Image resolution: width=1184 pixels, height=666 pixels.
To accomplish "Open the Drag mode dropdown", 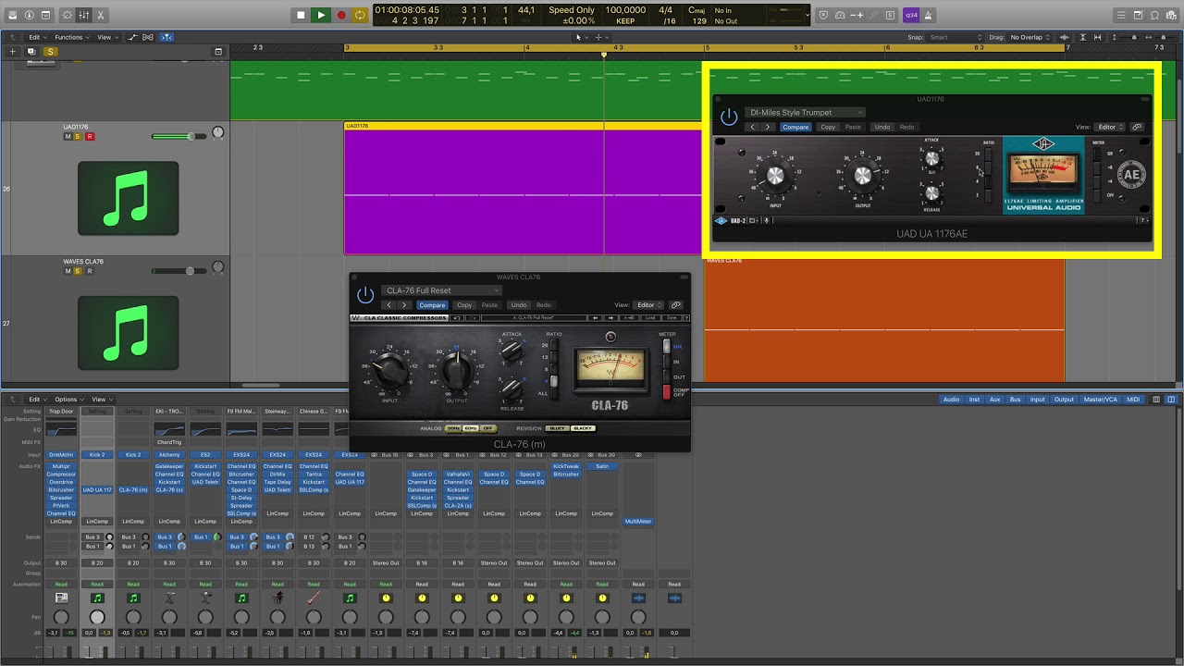I will tap(1031, 37).
